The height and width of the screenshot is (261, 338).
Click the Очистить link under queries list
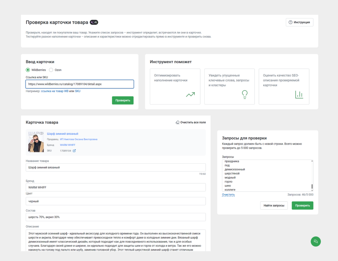tap(228, 195)
